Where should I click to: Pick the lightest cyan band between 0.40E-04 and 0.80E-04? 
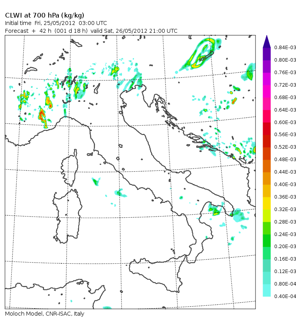pos(266,291)
